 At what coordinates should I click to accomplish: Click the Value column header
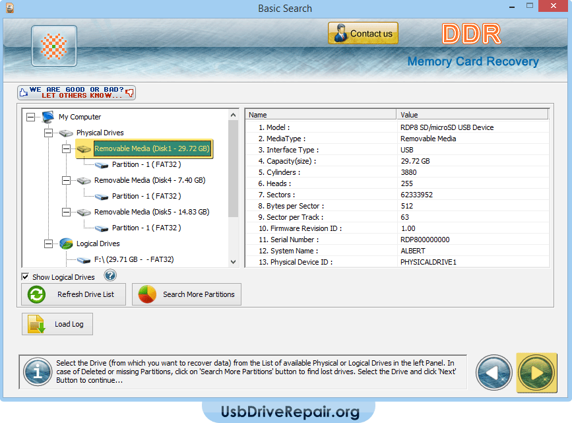point(472,115)
